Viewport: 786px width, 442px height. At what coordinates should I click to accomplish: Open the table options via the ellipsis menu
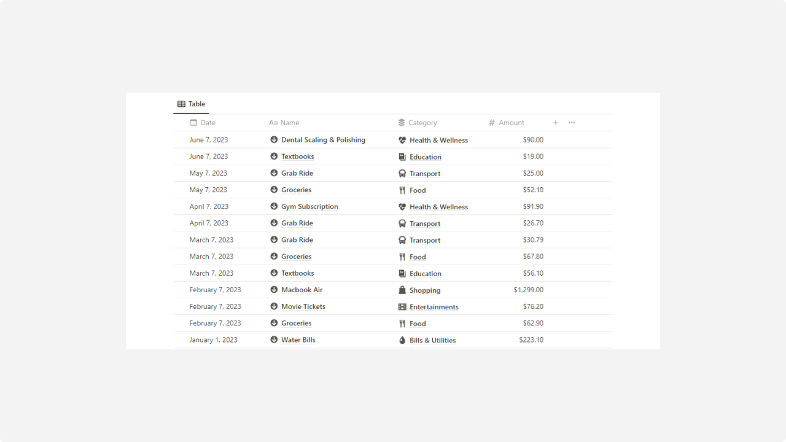click(x=571, y=123)
